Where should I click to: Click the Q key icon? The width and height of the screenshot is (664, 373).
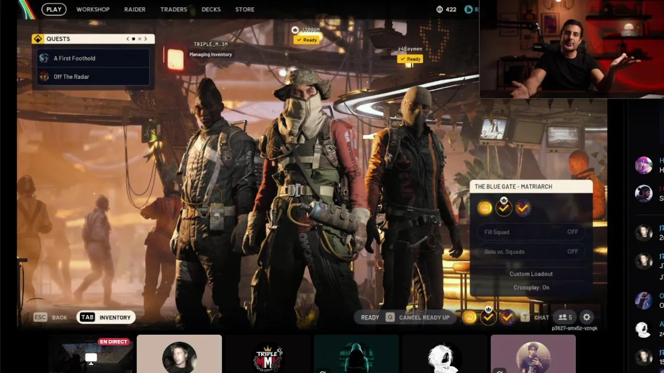(390, 318)
